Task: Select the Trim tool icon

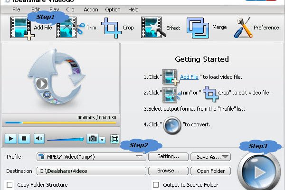Action: [x=70, y=28]
